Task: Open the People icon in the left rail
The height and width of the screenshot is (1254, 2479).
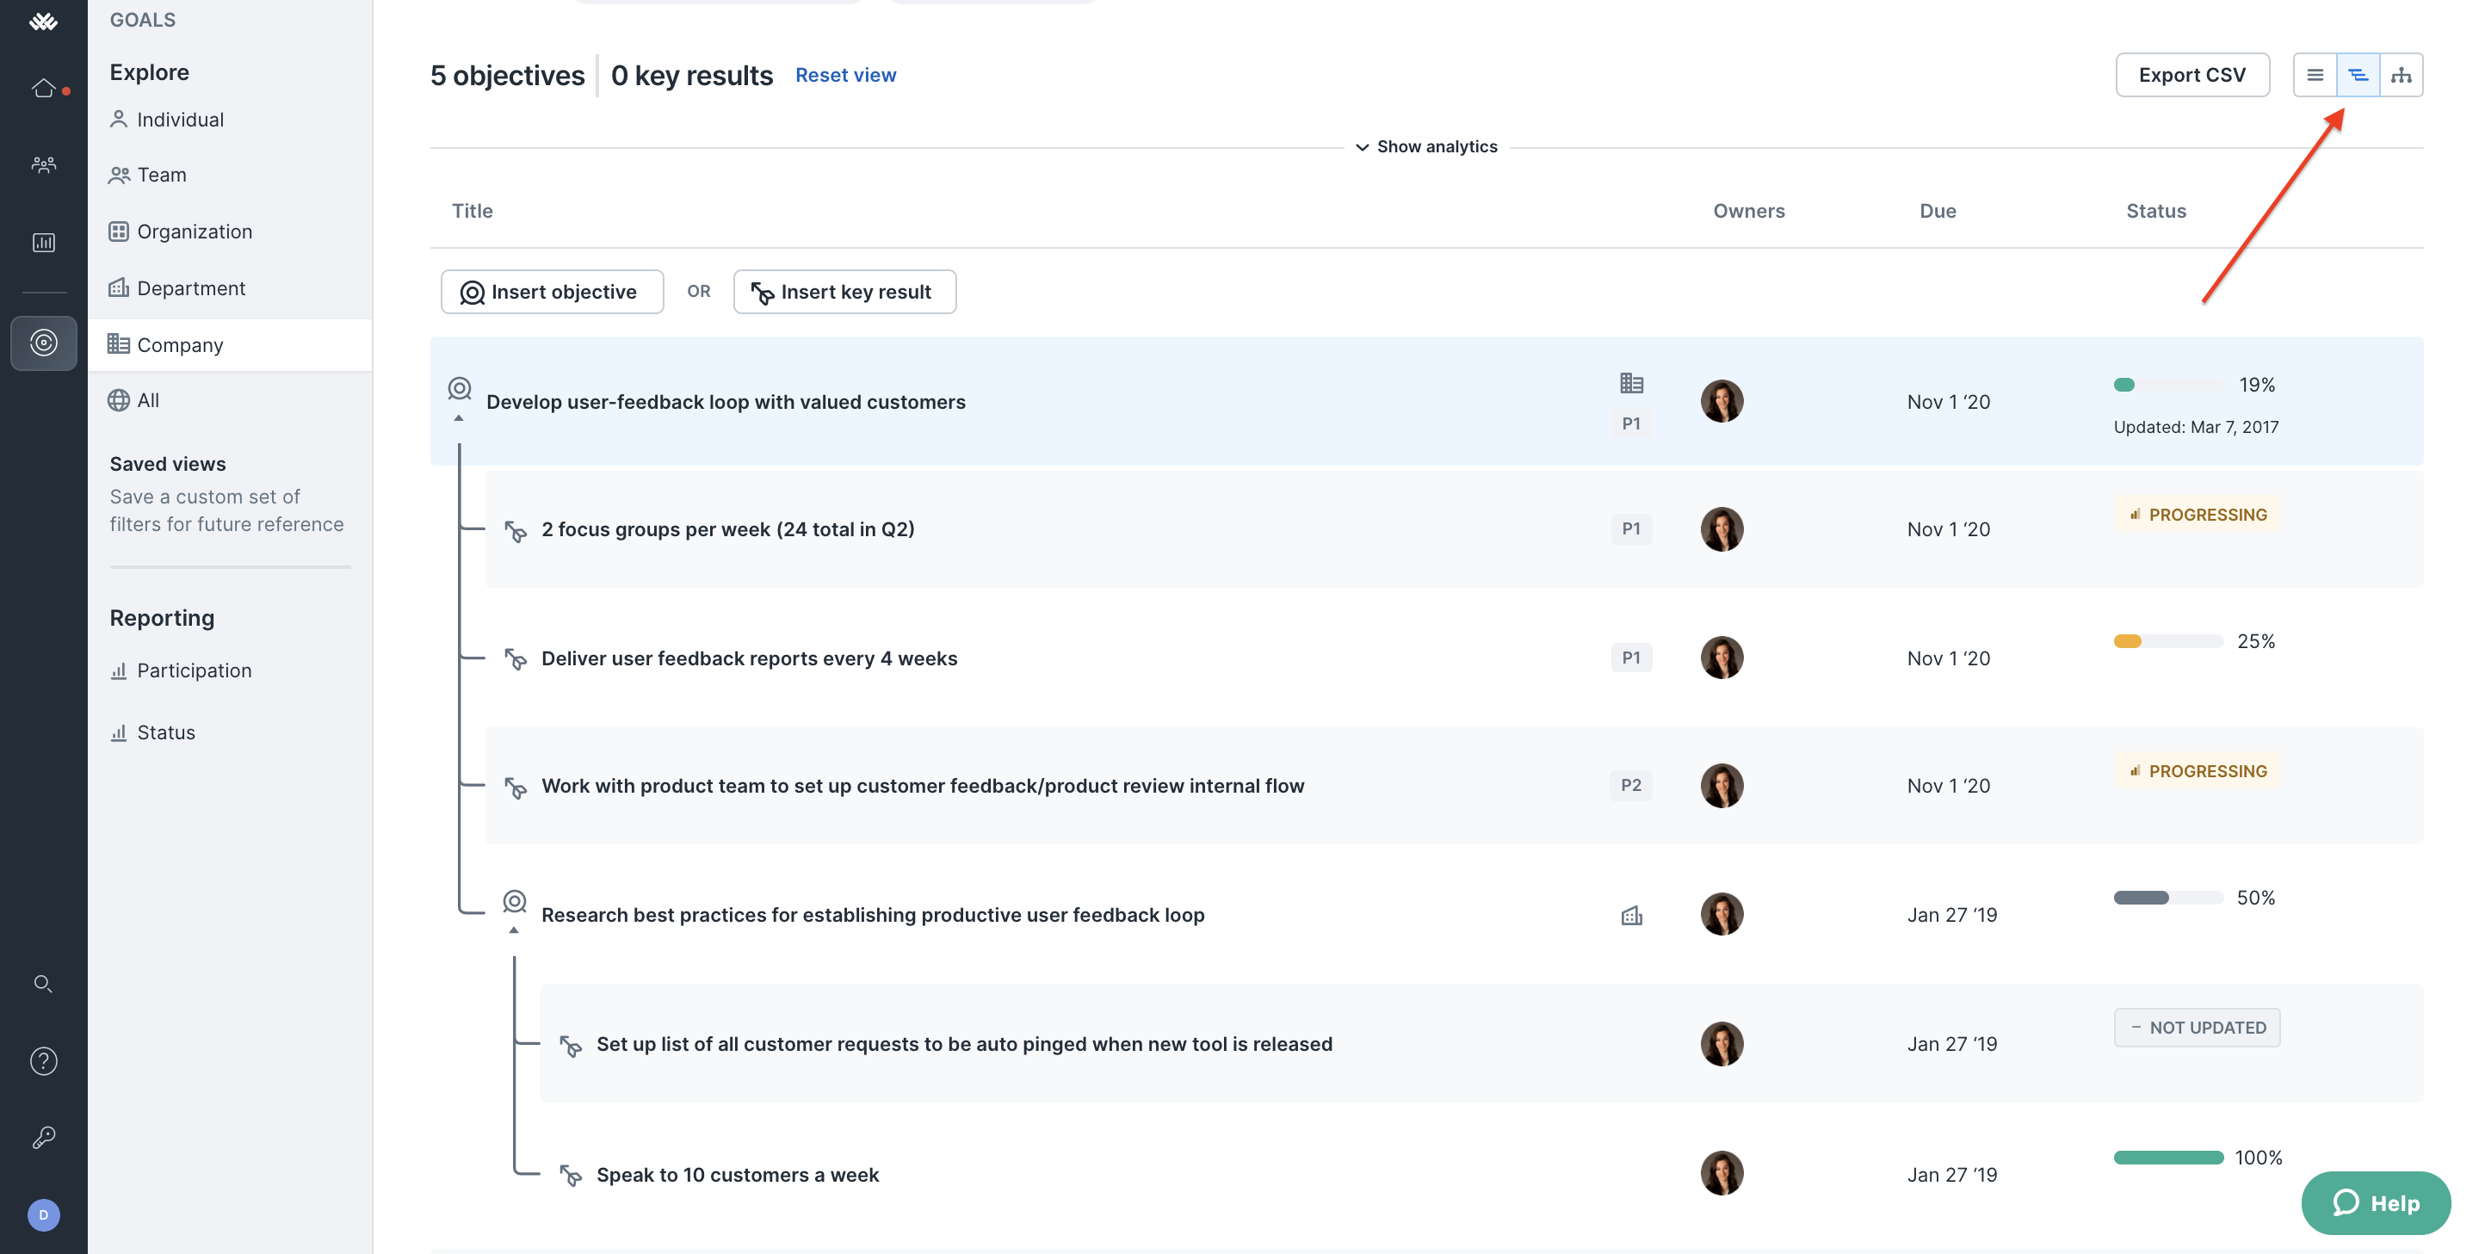Action: pyautogui.click(x=43, y=164)
